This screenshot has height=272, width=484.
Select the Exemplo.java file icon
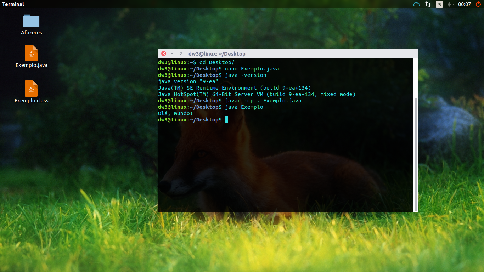pos(31,53)
